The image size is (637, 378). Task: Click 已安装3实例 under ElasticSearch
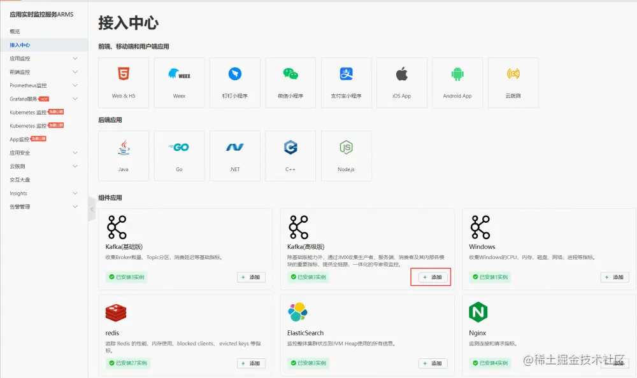(x=308, y=363)
